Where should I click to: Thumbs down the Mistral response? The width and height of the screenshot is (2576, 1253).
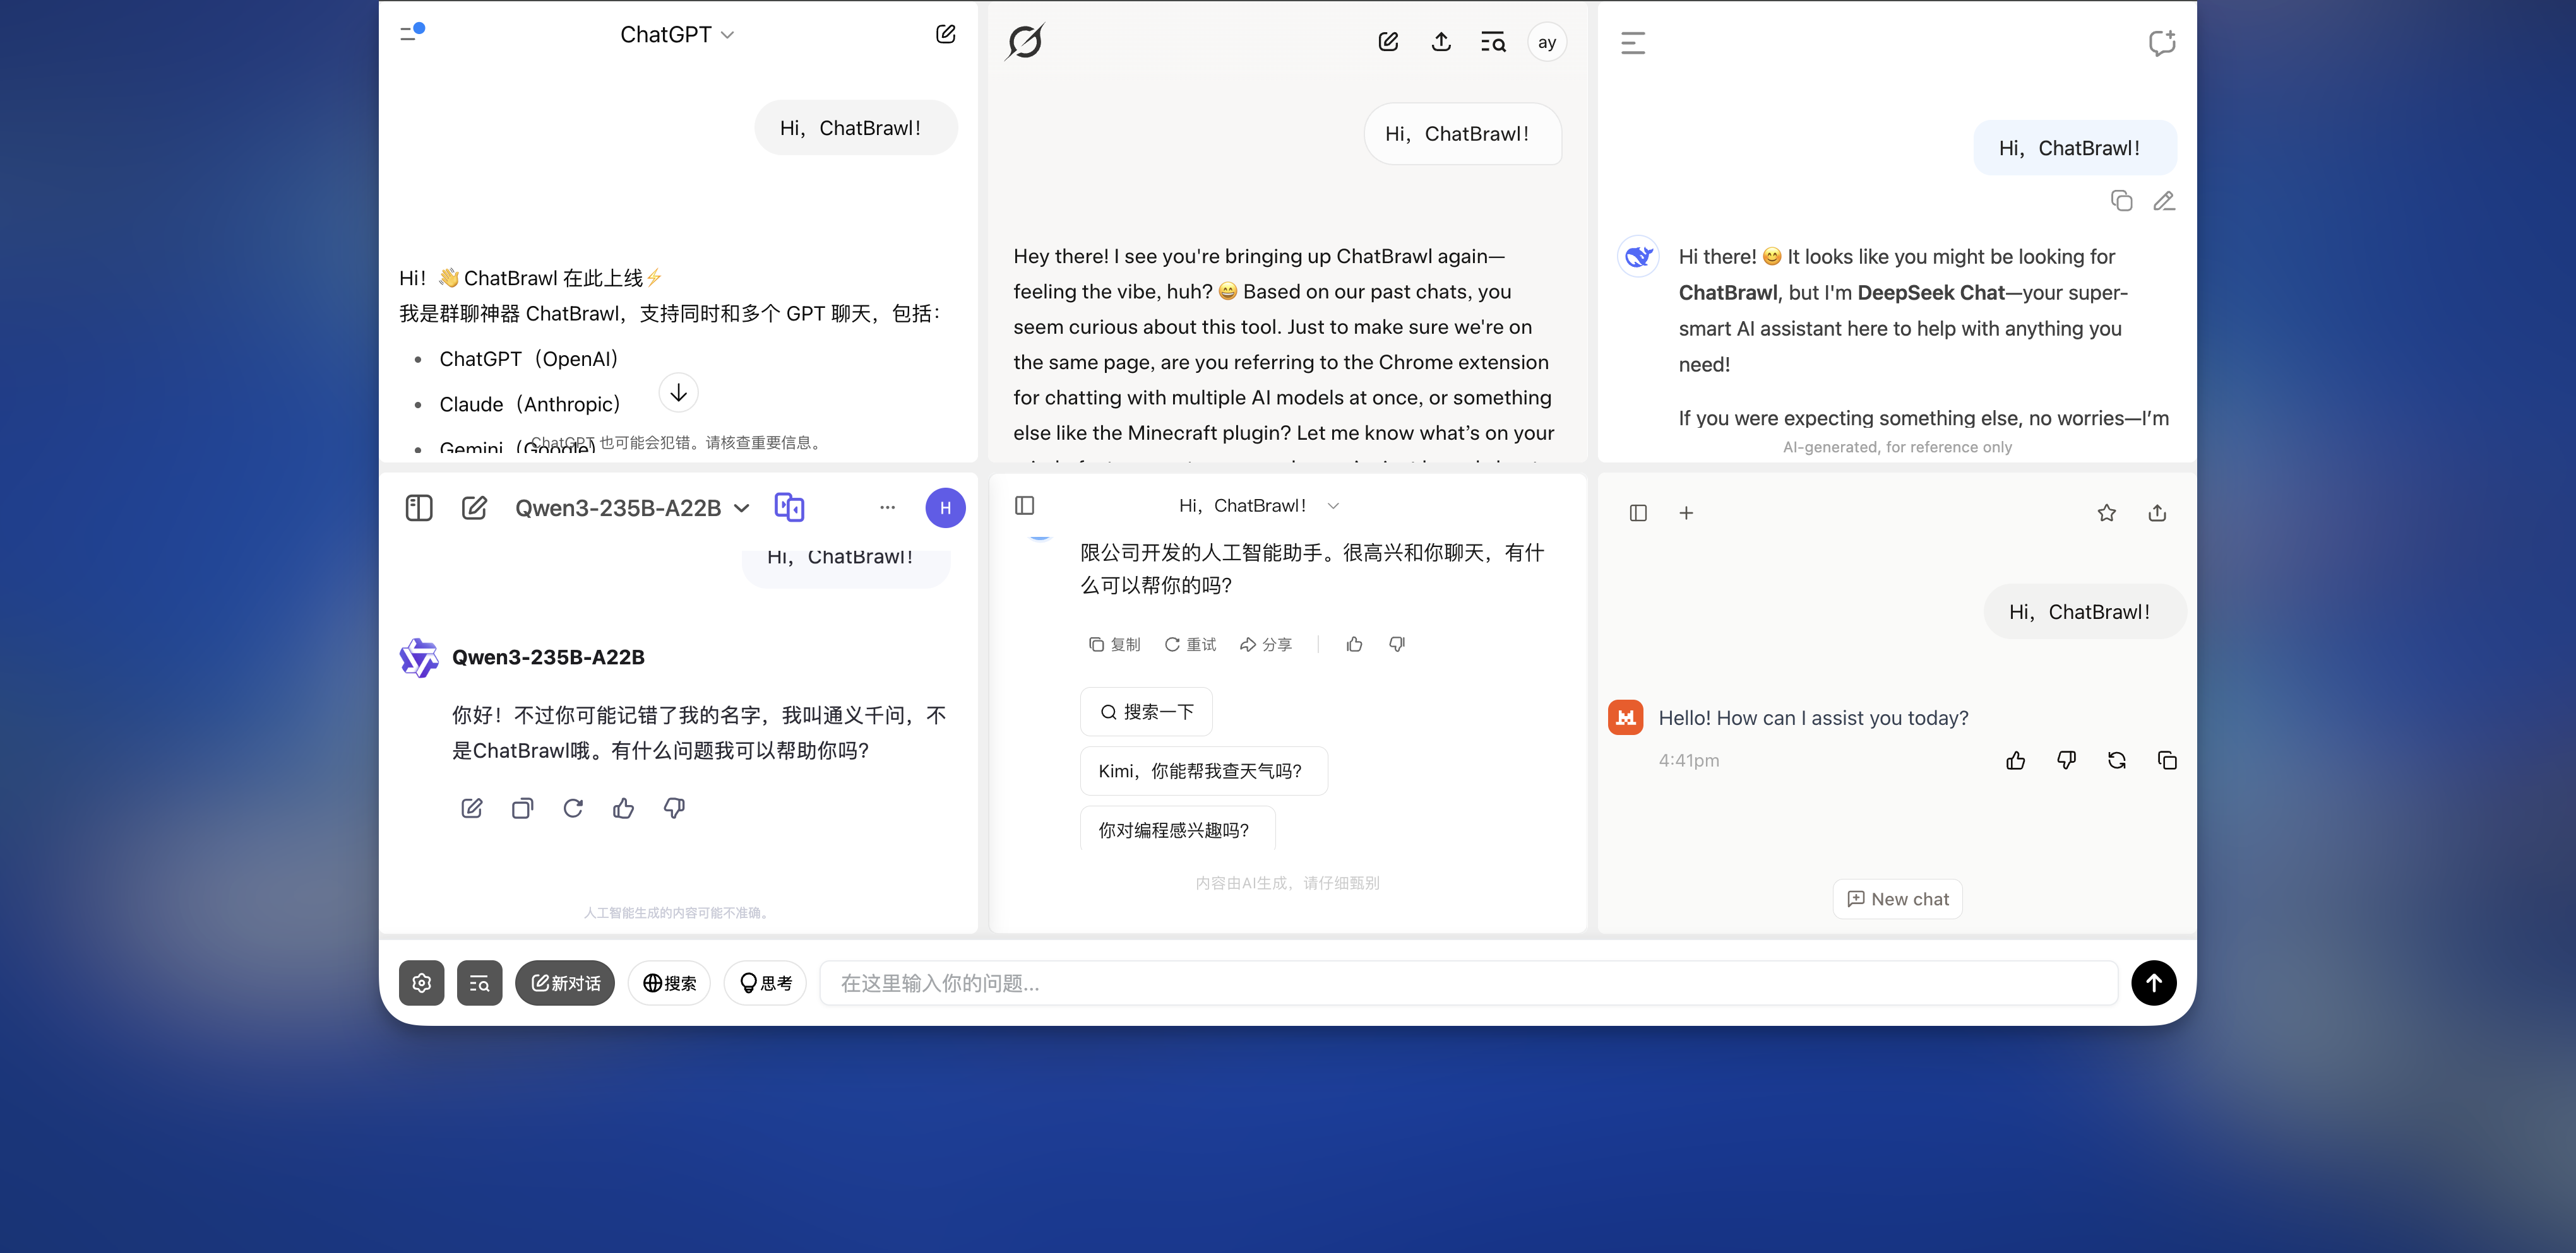point(2066,760)
